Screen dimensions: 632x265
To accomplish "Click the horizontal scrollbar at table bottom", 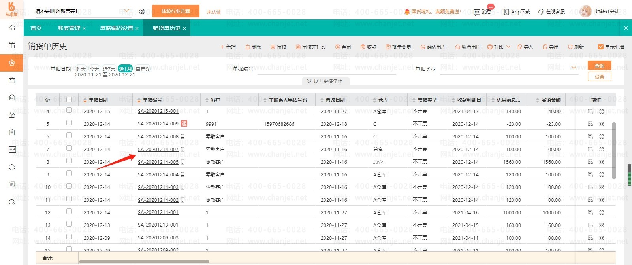I will click(x=144, y=261).
